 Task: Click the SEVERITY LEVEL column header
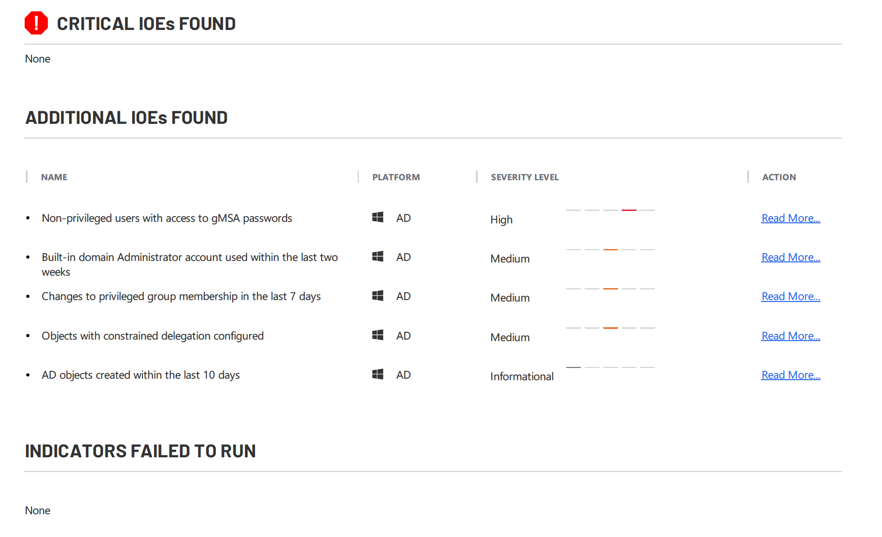(524, 177)
